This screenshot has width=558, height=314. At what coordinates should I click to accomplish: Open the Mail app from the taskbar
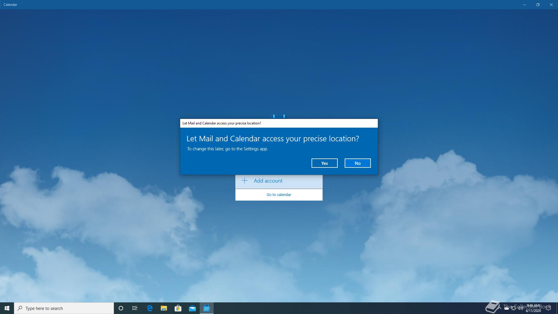click(x=192, y=308)
